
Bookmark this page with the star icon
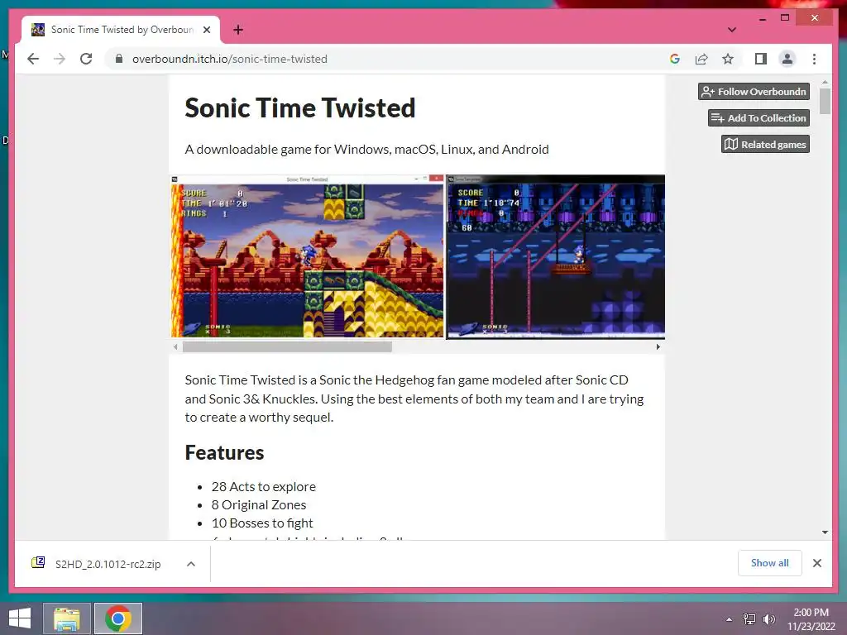click(x=728, y=59)
